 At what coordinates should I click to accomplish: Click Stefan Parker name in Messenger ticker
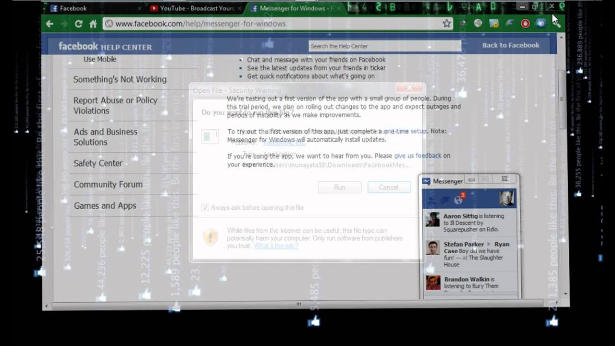pyautogui.click(x=464, y=244)
